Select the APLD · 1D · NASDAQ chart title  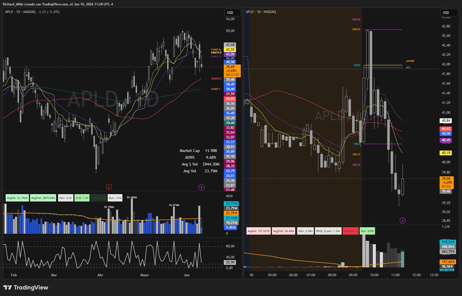tap(20, 12)
